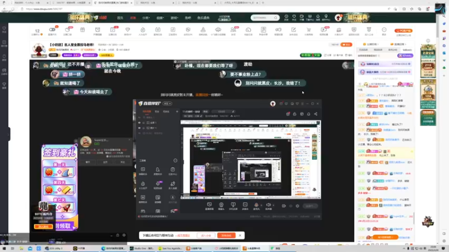Image resolution: width=449 pixels, height=252 pixels.
Task: Expand the 游戏 navigation dropdown
Action: click(x=174, y=18)
